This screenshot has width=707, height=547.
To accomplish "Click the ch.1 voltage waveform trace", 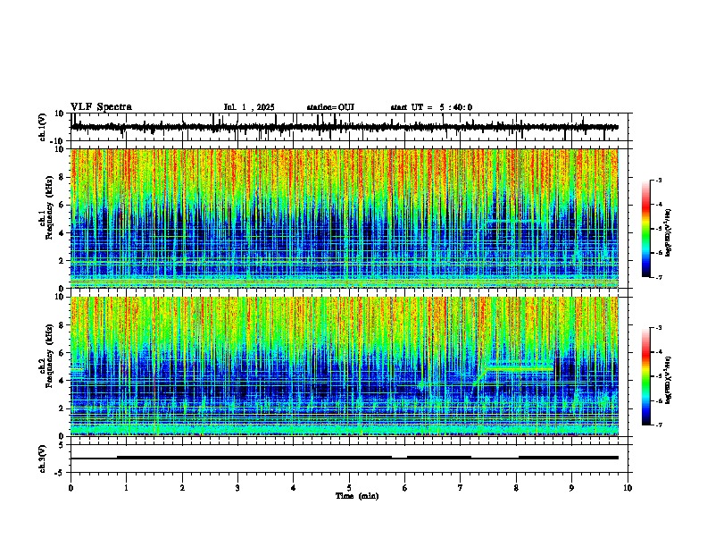I will coord(345,127).
